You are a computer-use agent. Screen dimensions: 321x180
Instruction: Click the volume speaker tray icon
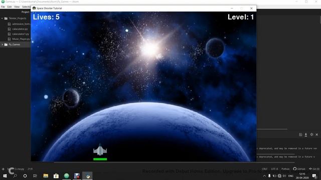point(284,176)
